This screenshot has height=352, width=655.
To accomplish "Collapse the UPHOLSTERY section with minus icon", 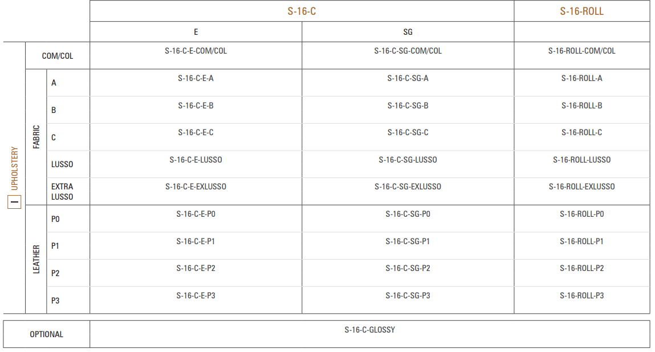I will tap(14, 203).
